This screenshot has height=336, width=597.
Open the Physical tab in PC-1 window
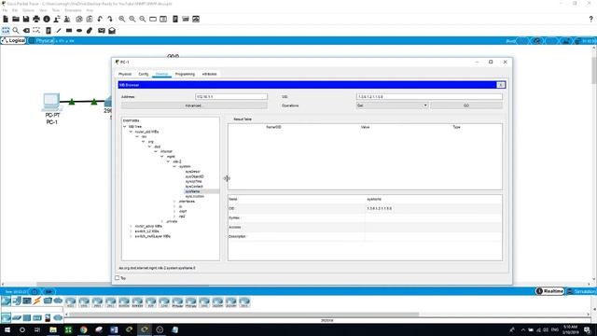[x=125, y=74]
